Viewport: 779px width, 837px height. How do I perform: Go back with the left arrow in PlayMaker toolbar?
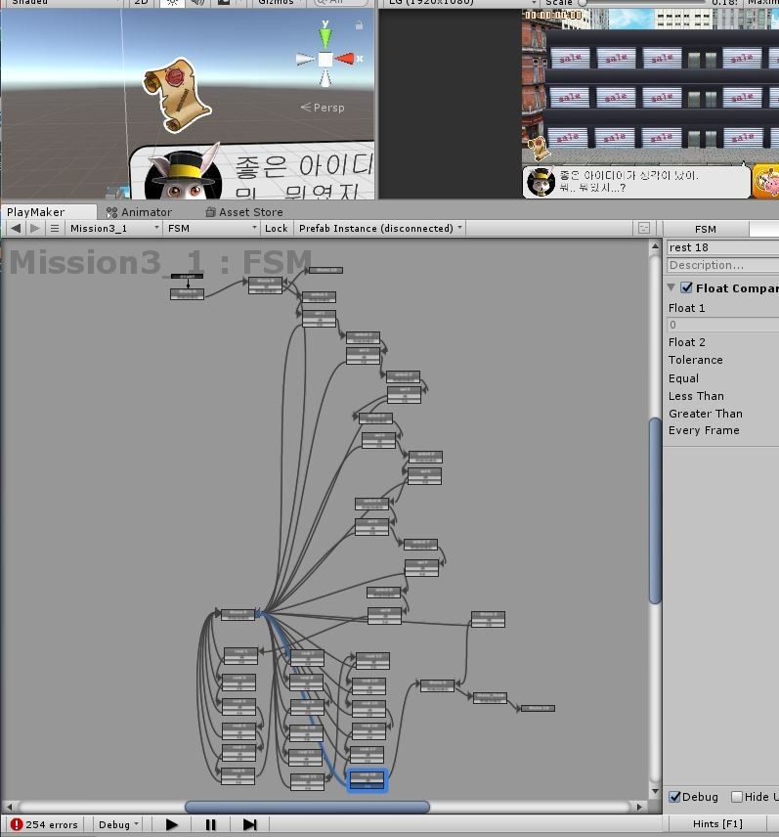tap(16, 229)
